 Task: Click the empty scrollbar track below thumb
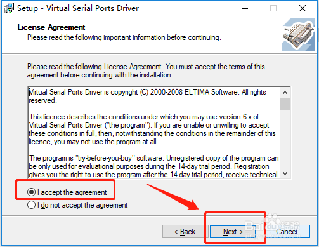[x=285, y=139]
